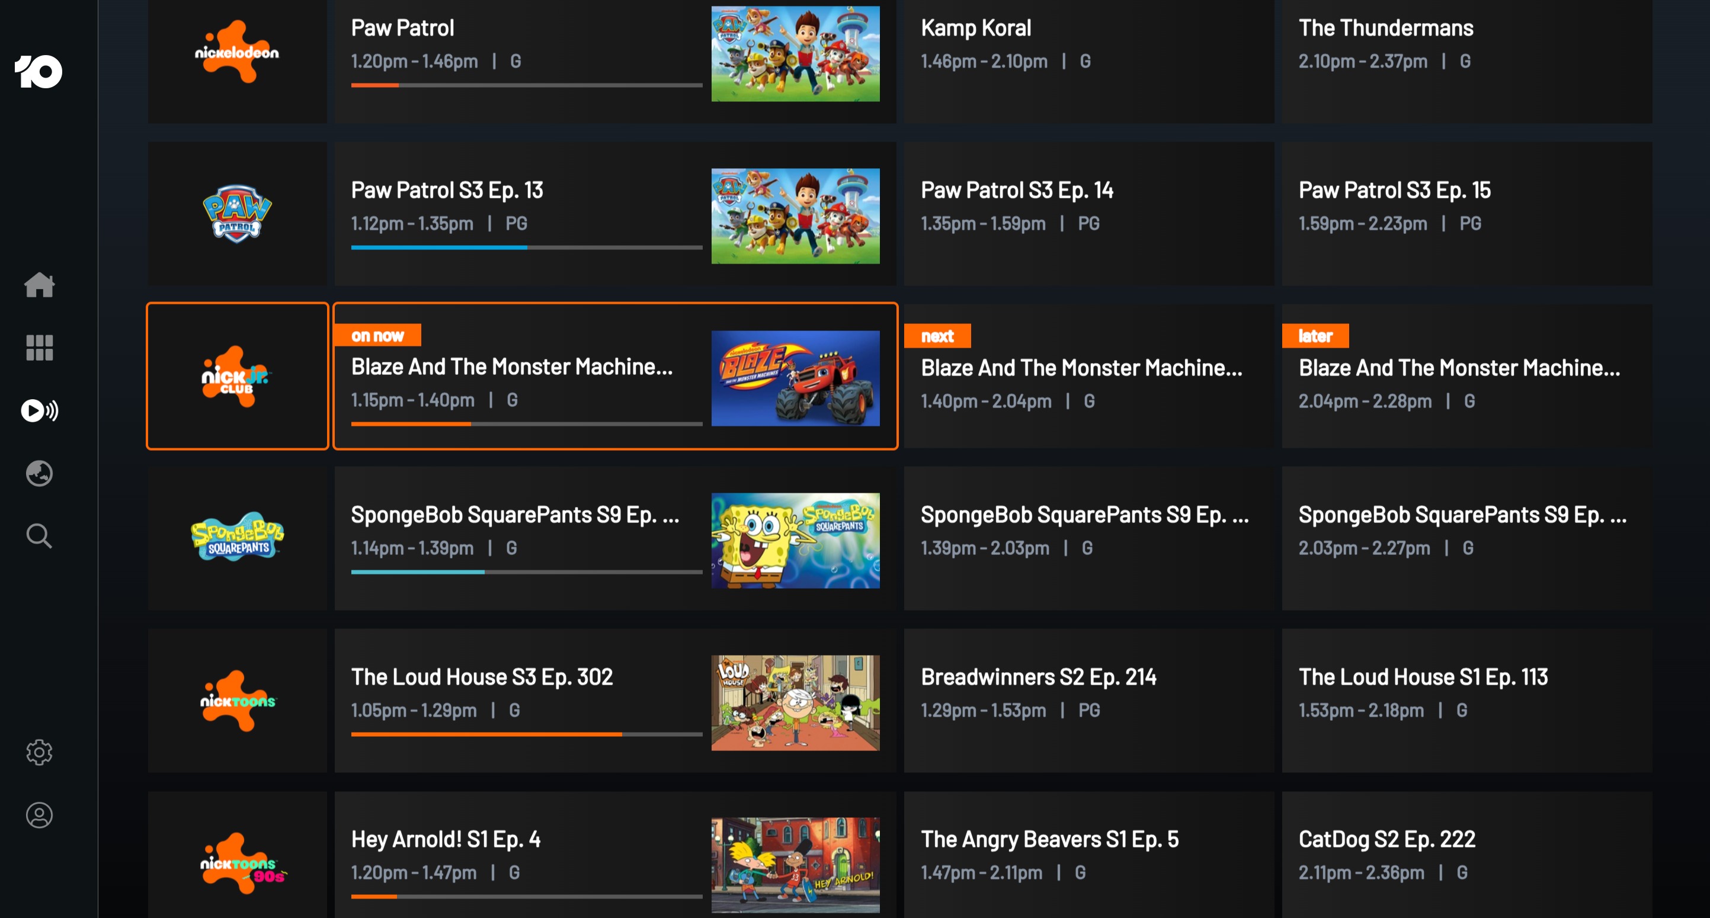Click Nickelodeon Paw Patrol progress bar
Screen dimensions: 1710x918
[526, 85]
